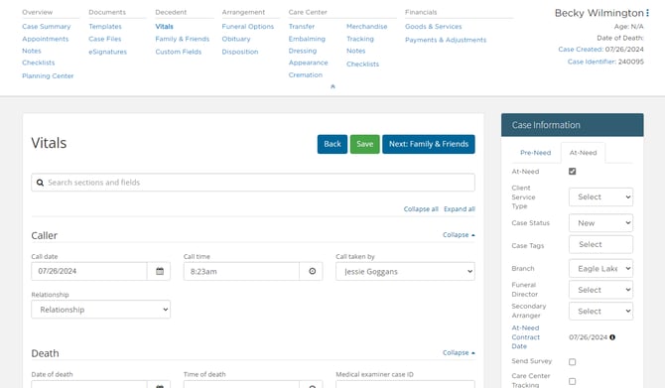Open Family & Friends in the Decedent menu

tap(183, 39)
